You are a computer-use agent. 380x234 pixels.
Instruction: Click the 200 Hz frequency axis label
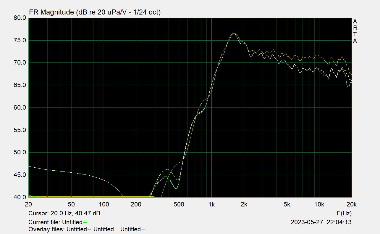pos(136,204)
